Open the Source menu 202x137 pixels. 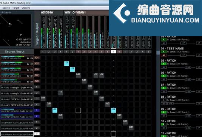pos(6,8)
